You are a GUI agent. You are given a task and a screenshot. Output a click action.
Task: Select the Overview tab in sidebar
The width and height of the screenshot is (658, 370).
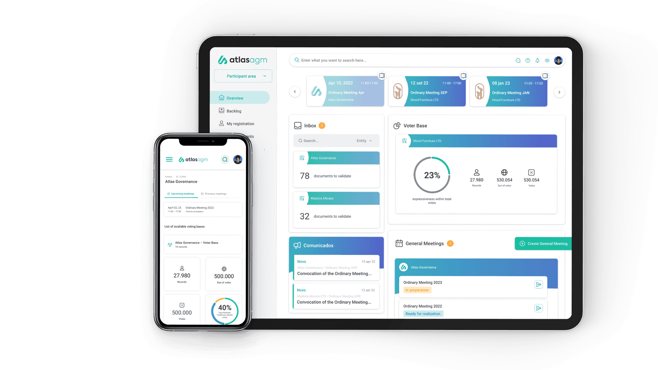point(235,98)
